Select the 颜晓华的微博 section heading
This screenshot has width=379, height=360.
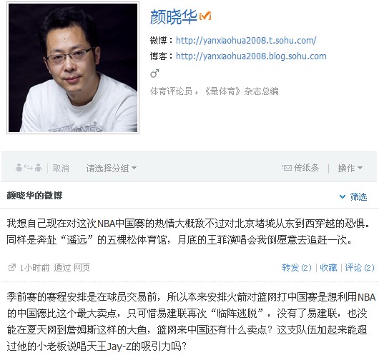34,195
